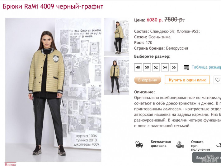Click the Вверх back-to-top link

(x=10, y=164)
